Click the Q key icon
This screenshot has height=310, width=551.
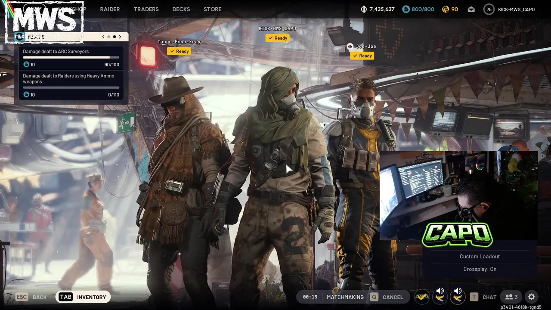[x=374, y=297]
